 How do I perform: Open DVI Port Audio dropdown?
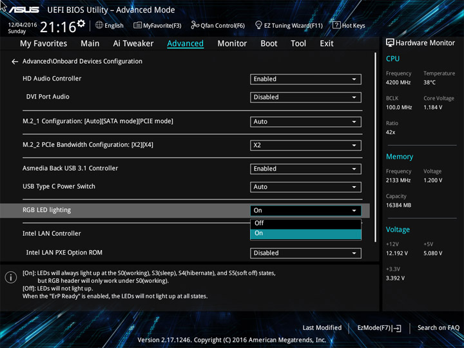pyautogui.click(x=305, y=97)
